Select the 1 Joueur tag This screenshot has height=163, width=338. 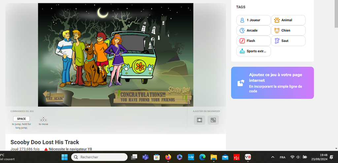coord(253,20)
